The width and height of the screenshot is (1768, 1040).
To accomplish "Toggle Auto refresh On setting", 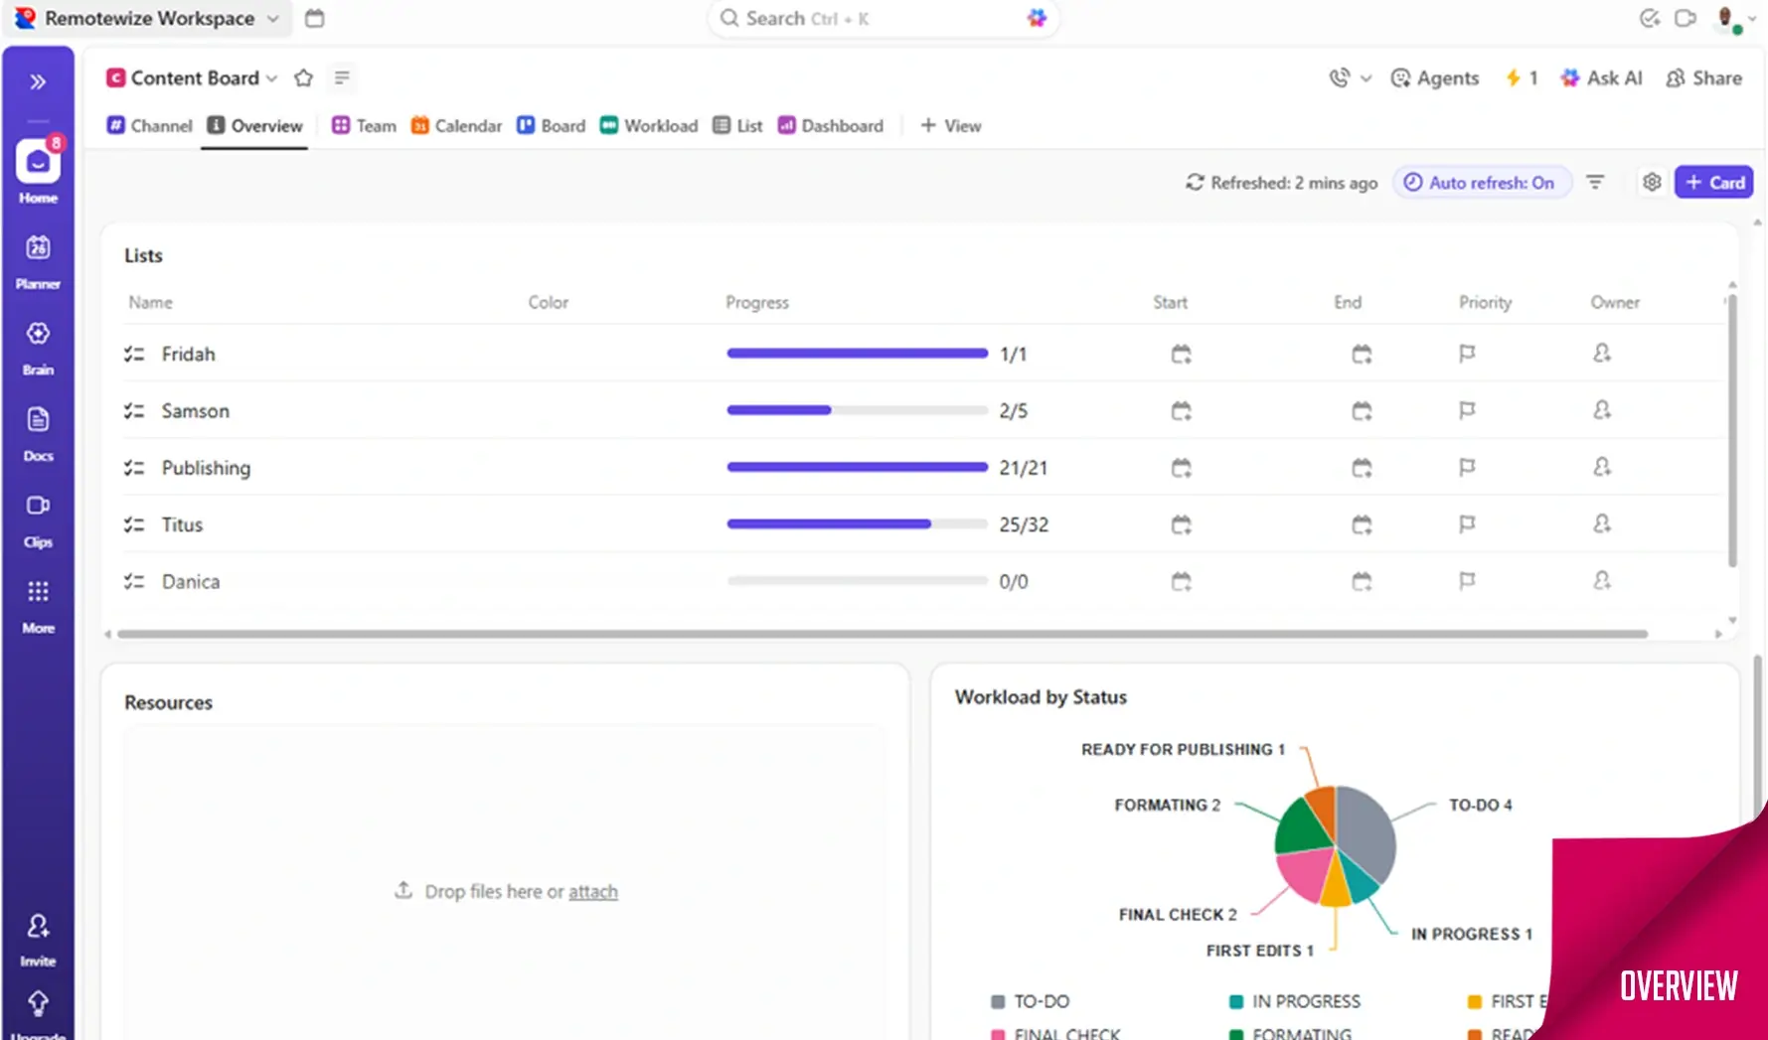I will [x=1480, y=183].
